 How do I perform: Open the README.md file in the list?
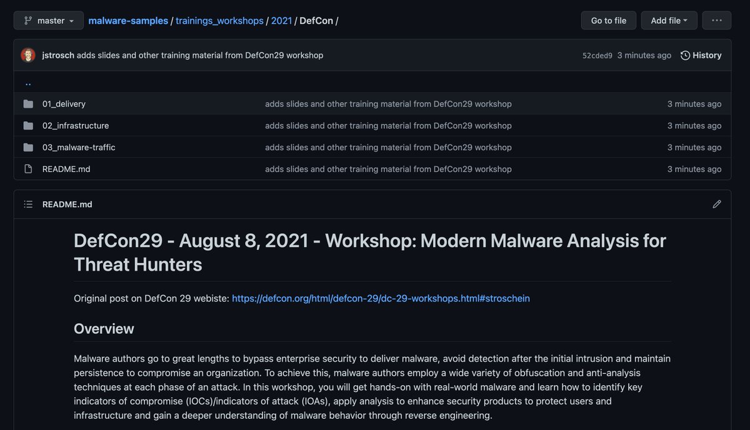pos(66,169)
